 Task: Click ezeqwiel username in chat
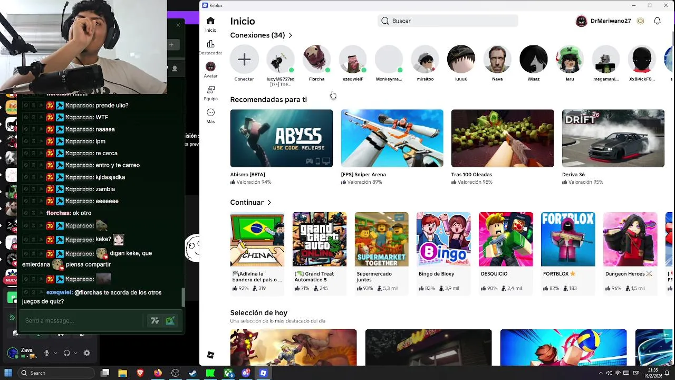tap(59, 292)
